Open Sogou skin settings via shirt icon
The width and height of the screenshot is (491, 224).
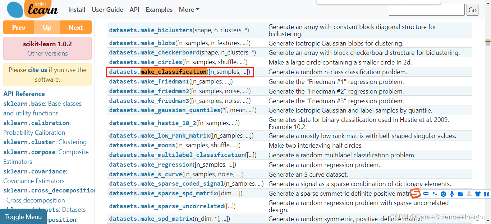478,194
